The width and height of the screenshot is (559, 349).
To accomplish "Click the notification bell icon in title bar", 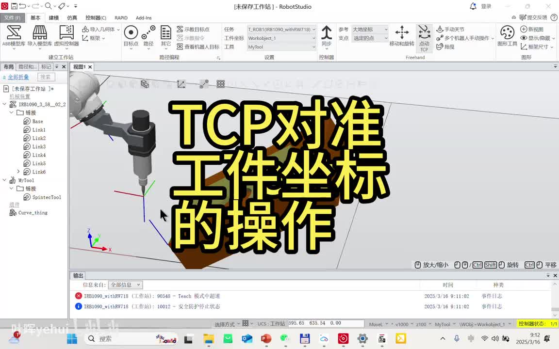I will pos(473,6).
